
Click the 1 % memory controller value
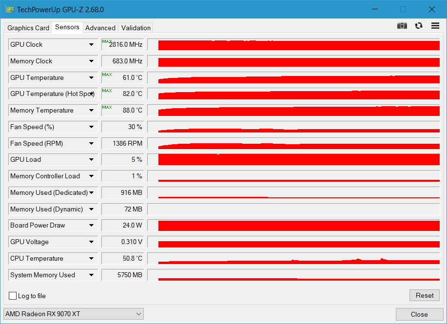click(x=123, y=176)
